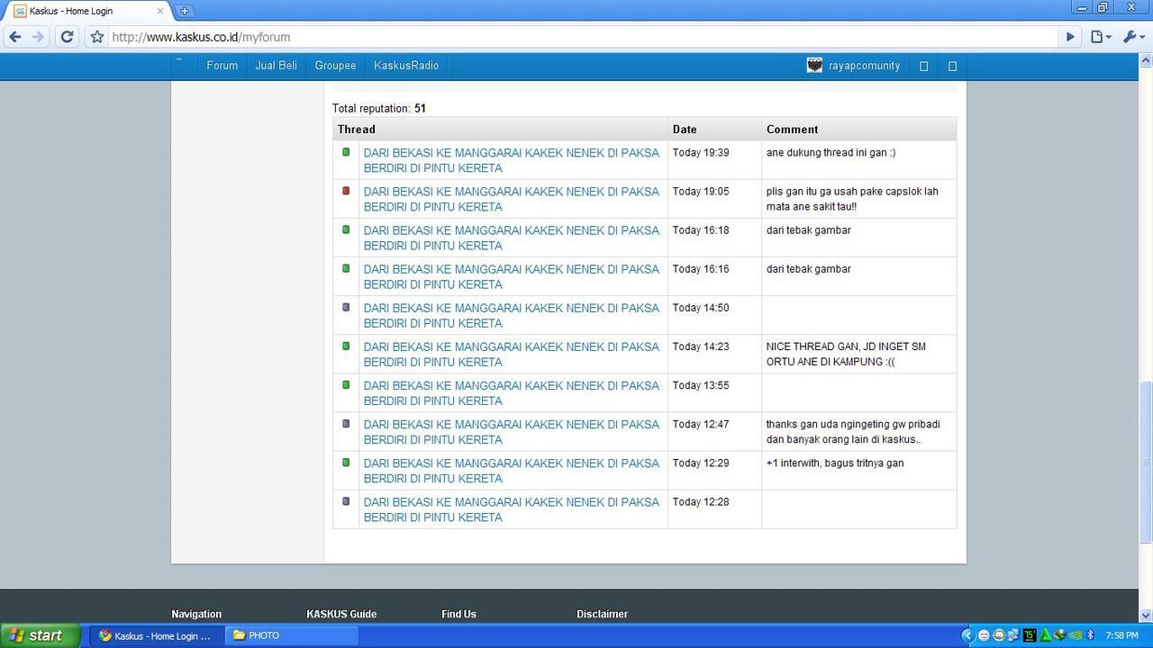
Task: Click the green reputation icon in 19:39 row
Action: click(x=346, y=152)
